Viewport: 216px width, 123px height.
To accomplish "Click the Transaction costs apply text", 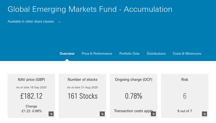I will (x=134, y=111).
